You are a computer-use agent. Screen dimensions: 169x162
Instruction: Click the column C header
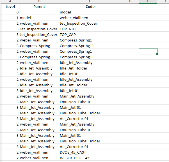click(90, 2)
